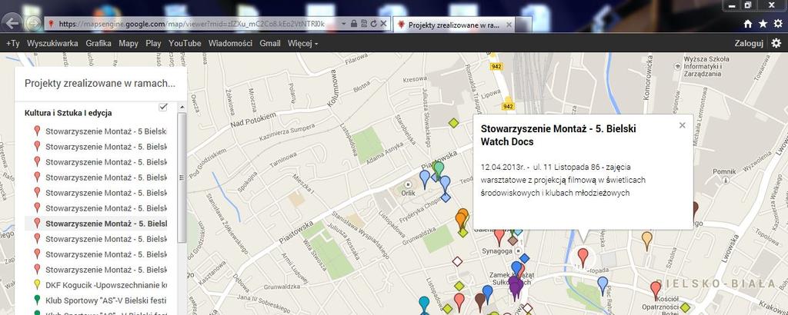Image resolution: width=788 pixels, height=315 pixels.
Task: Click the blue diamond below the Fryderyka Chopina pin
Action: point(446,197)
